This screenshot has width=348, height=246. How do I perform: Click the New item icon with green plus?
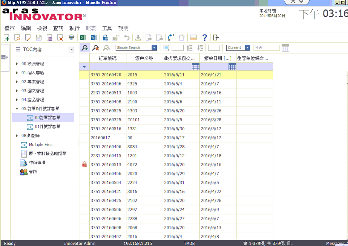[x=6, y=38]
